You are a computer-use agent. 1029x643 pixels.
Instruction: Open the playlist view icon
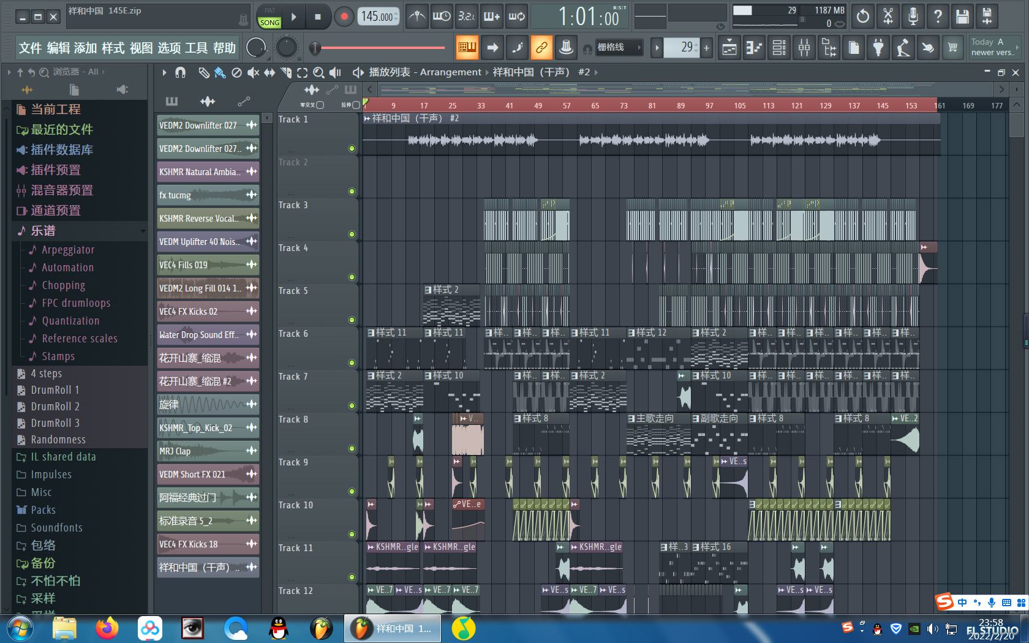point(729,47)
